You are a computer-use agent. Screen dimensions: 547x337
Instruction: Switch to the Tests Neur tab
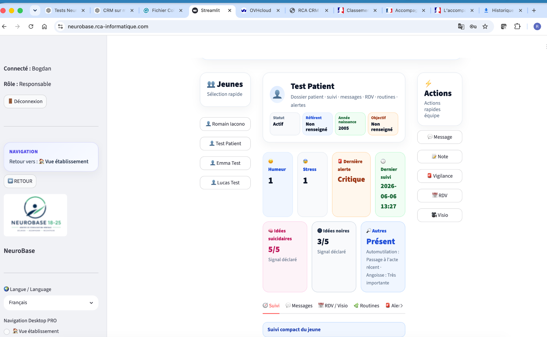[65, 10]
